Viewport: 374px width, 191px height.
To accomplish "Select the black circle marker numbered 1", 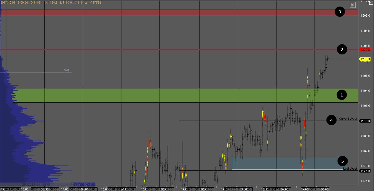I will pos(342,95).
